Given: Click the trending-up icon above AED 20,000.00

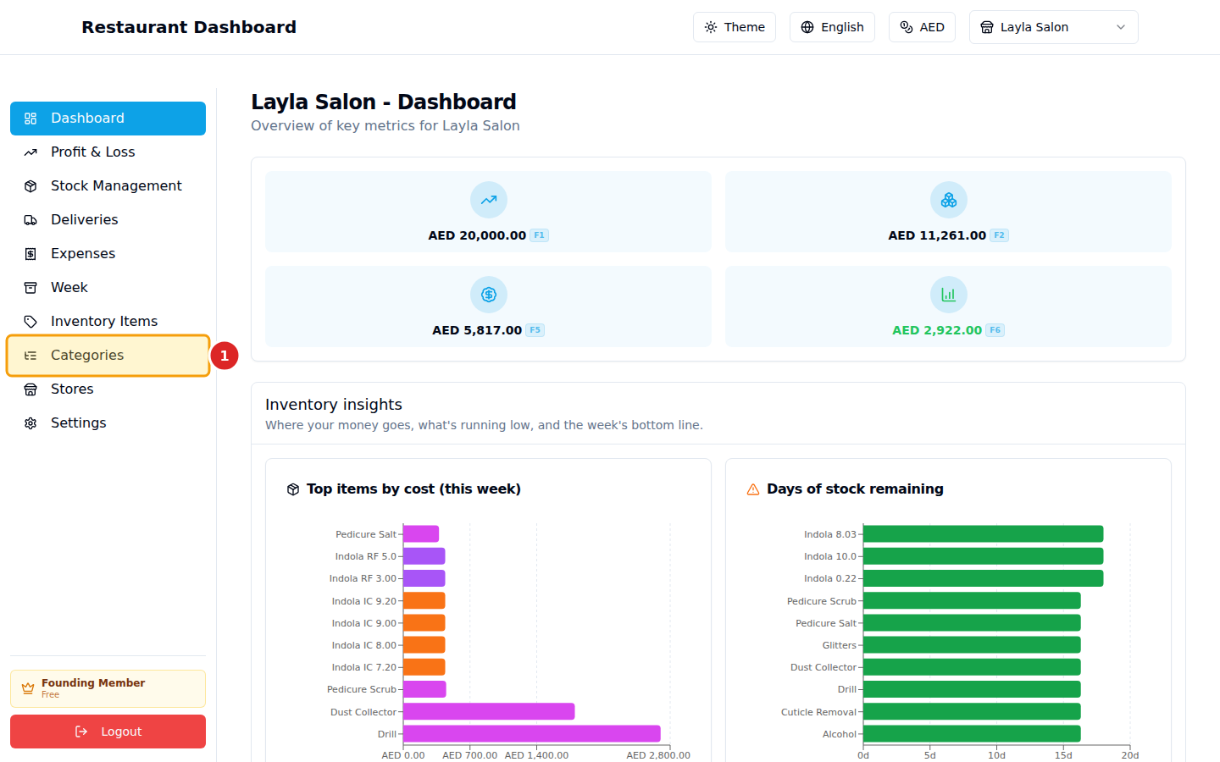Looking at the screenshot, I should (489, 200).
